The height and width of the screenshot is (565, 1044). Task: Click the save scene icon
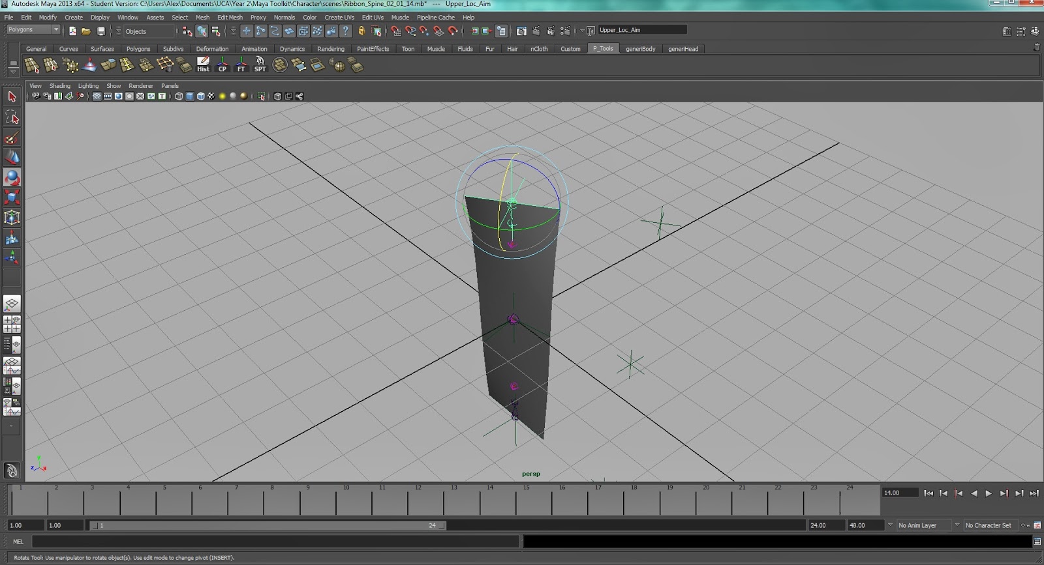101,31
